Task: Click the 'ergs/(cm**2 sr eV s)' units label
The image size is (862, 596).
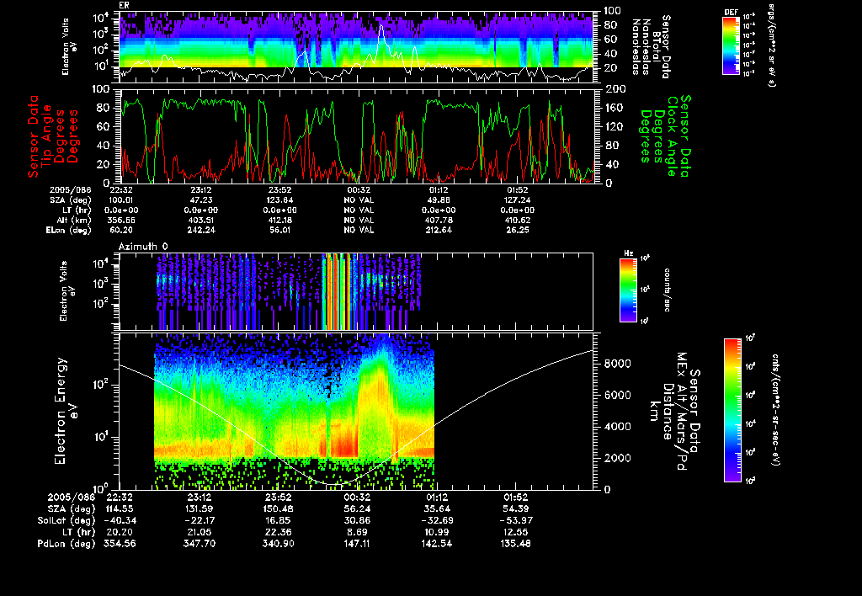Action: click(x=771, y=45)
